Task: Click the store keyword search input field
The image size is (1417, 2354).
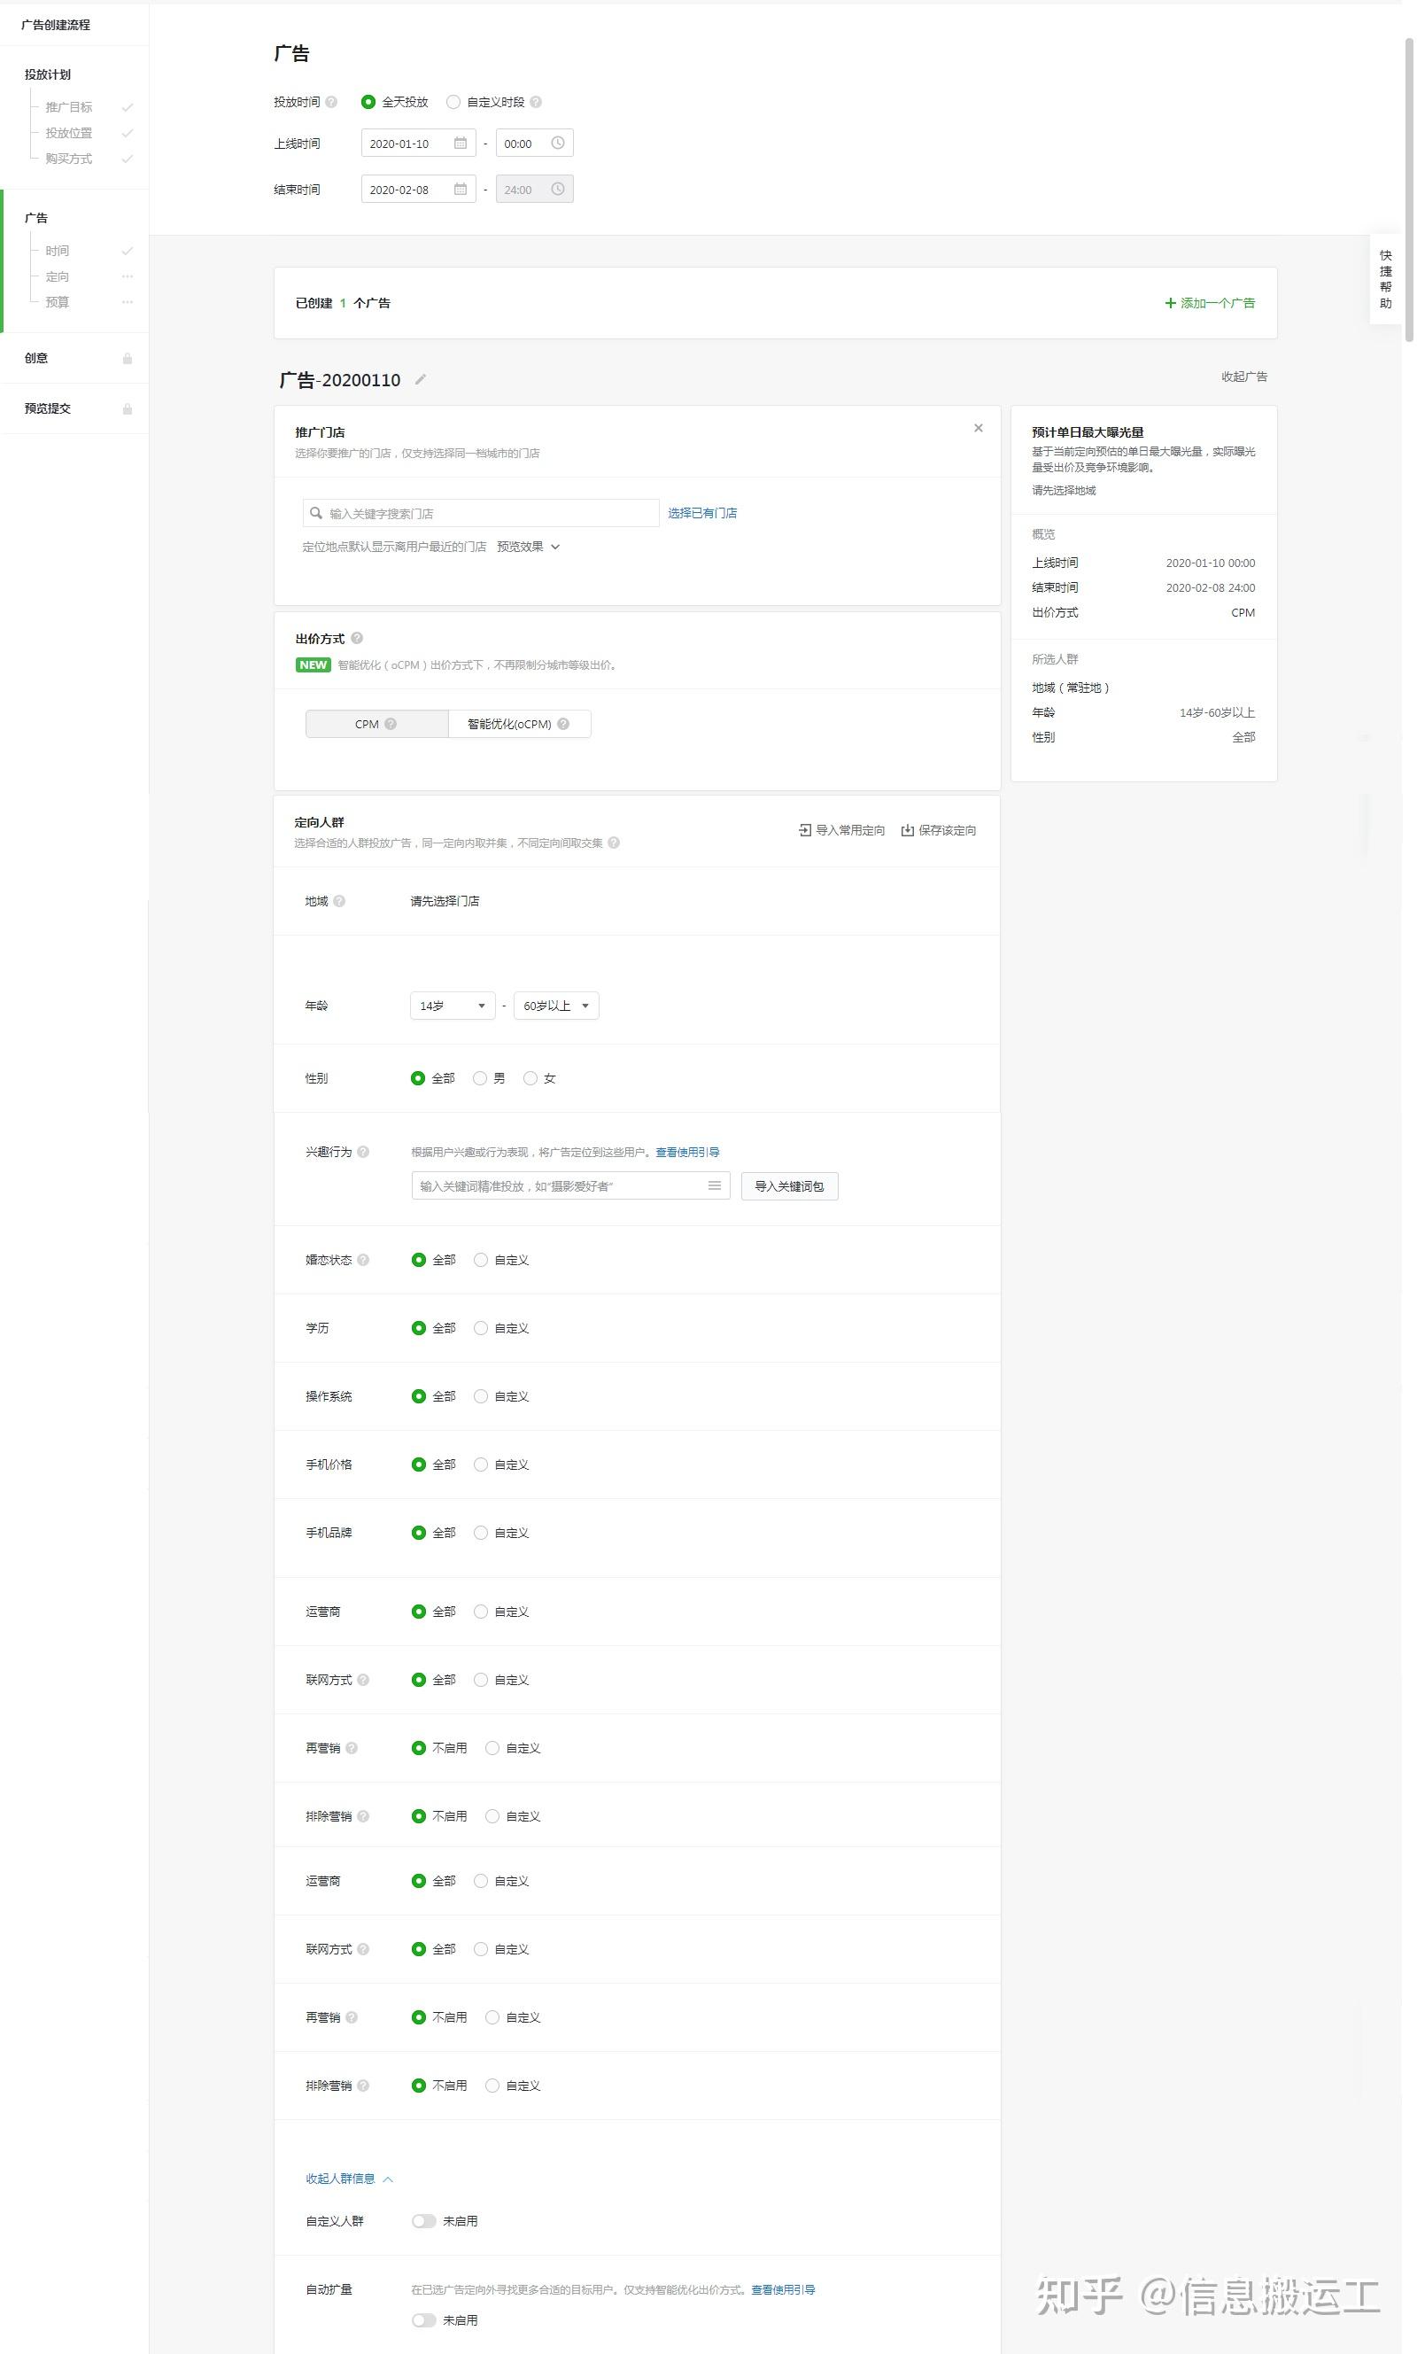Action: 481,513
